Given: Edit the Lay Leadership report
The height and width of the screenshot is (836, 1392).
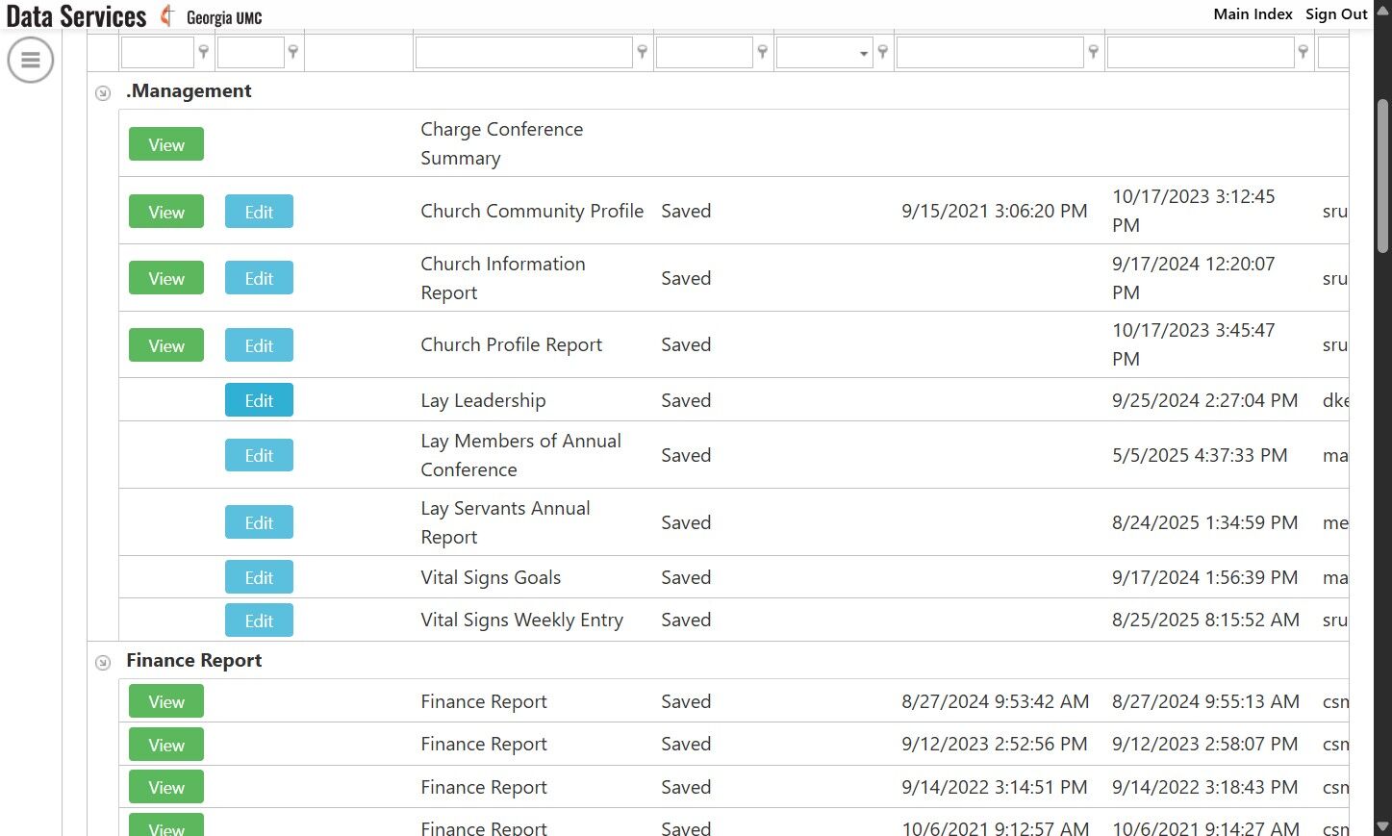Looking at the screenshot, I should pyautogui.click(x=259, y=400).
